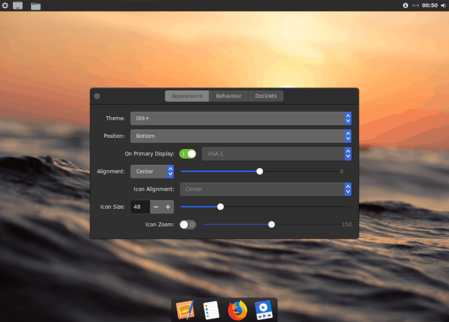Open the image editor in the dock
The image size is (449, 322).
(186, 310)
